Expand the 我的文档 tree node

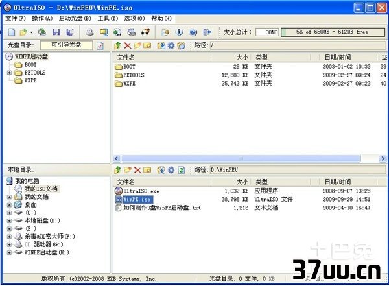[x=9, y=197]
